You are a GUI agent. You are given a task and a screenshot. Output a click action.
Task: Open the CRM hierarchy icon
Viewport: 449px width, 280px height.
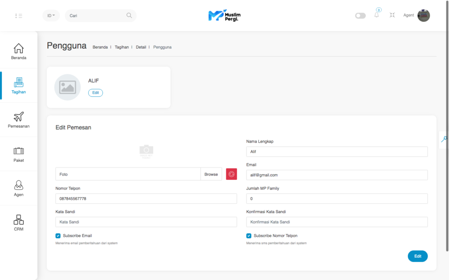coord(18,219)
